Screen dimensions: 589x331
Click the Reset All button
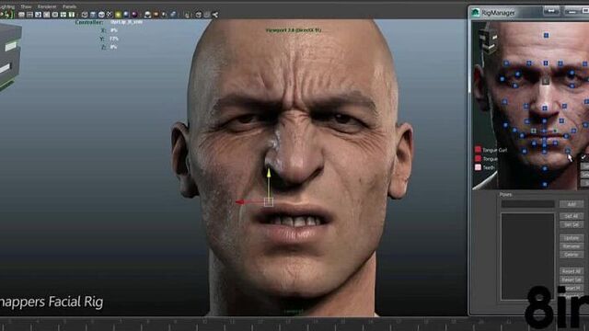pyautogui.click(x=571, y=271)
